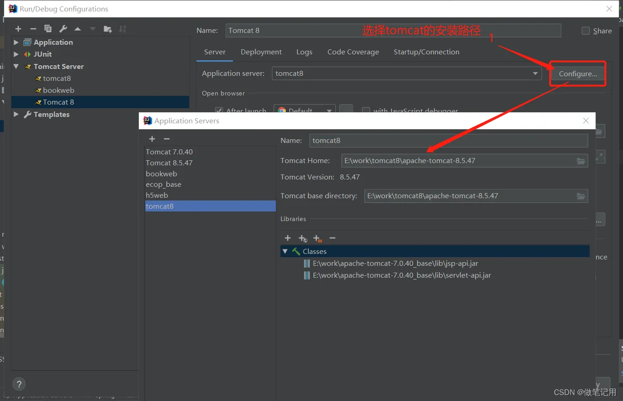623x401 pixels.
Task: Browse folder for Tomcat base directory
Action: pyautogui.click(x=581, y=196)
